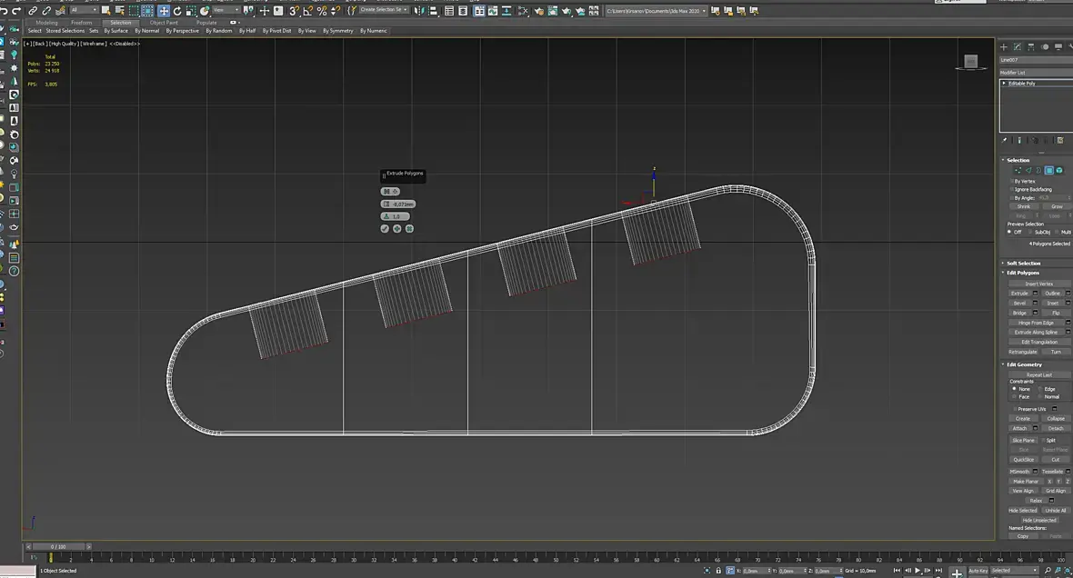Click the extrude height value field

pyautogui.click(x=403, y=204)
